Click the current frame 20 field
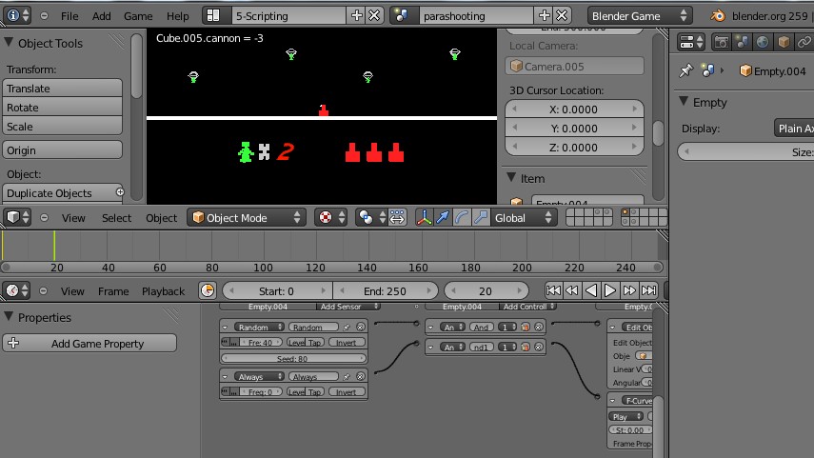Image resolution: width=814 pixels, height=458 pixels. tap(486, 290)
